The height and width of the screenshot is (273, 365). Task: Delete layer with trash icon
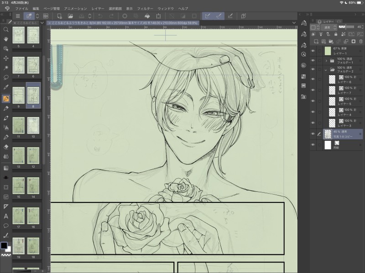[361, 41]
